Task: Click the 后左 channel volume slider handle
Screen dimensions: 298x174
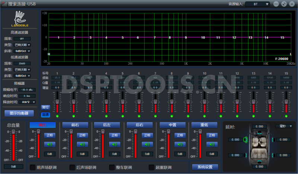Action: pyautogui.click(x=103, y=132)
